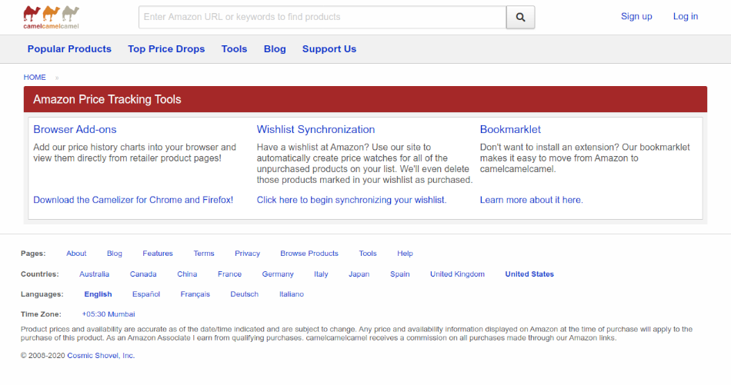The height and width of the screenshot is (385, 731).
Task: Open the Browser Add-ons heading link
Action: click(75, 129)
